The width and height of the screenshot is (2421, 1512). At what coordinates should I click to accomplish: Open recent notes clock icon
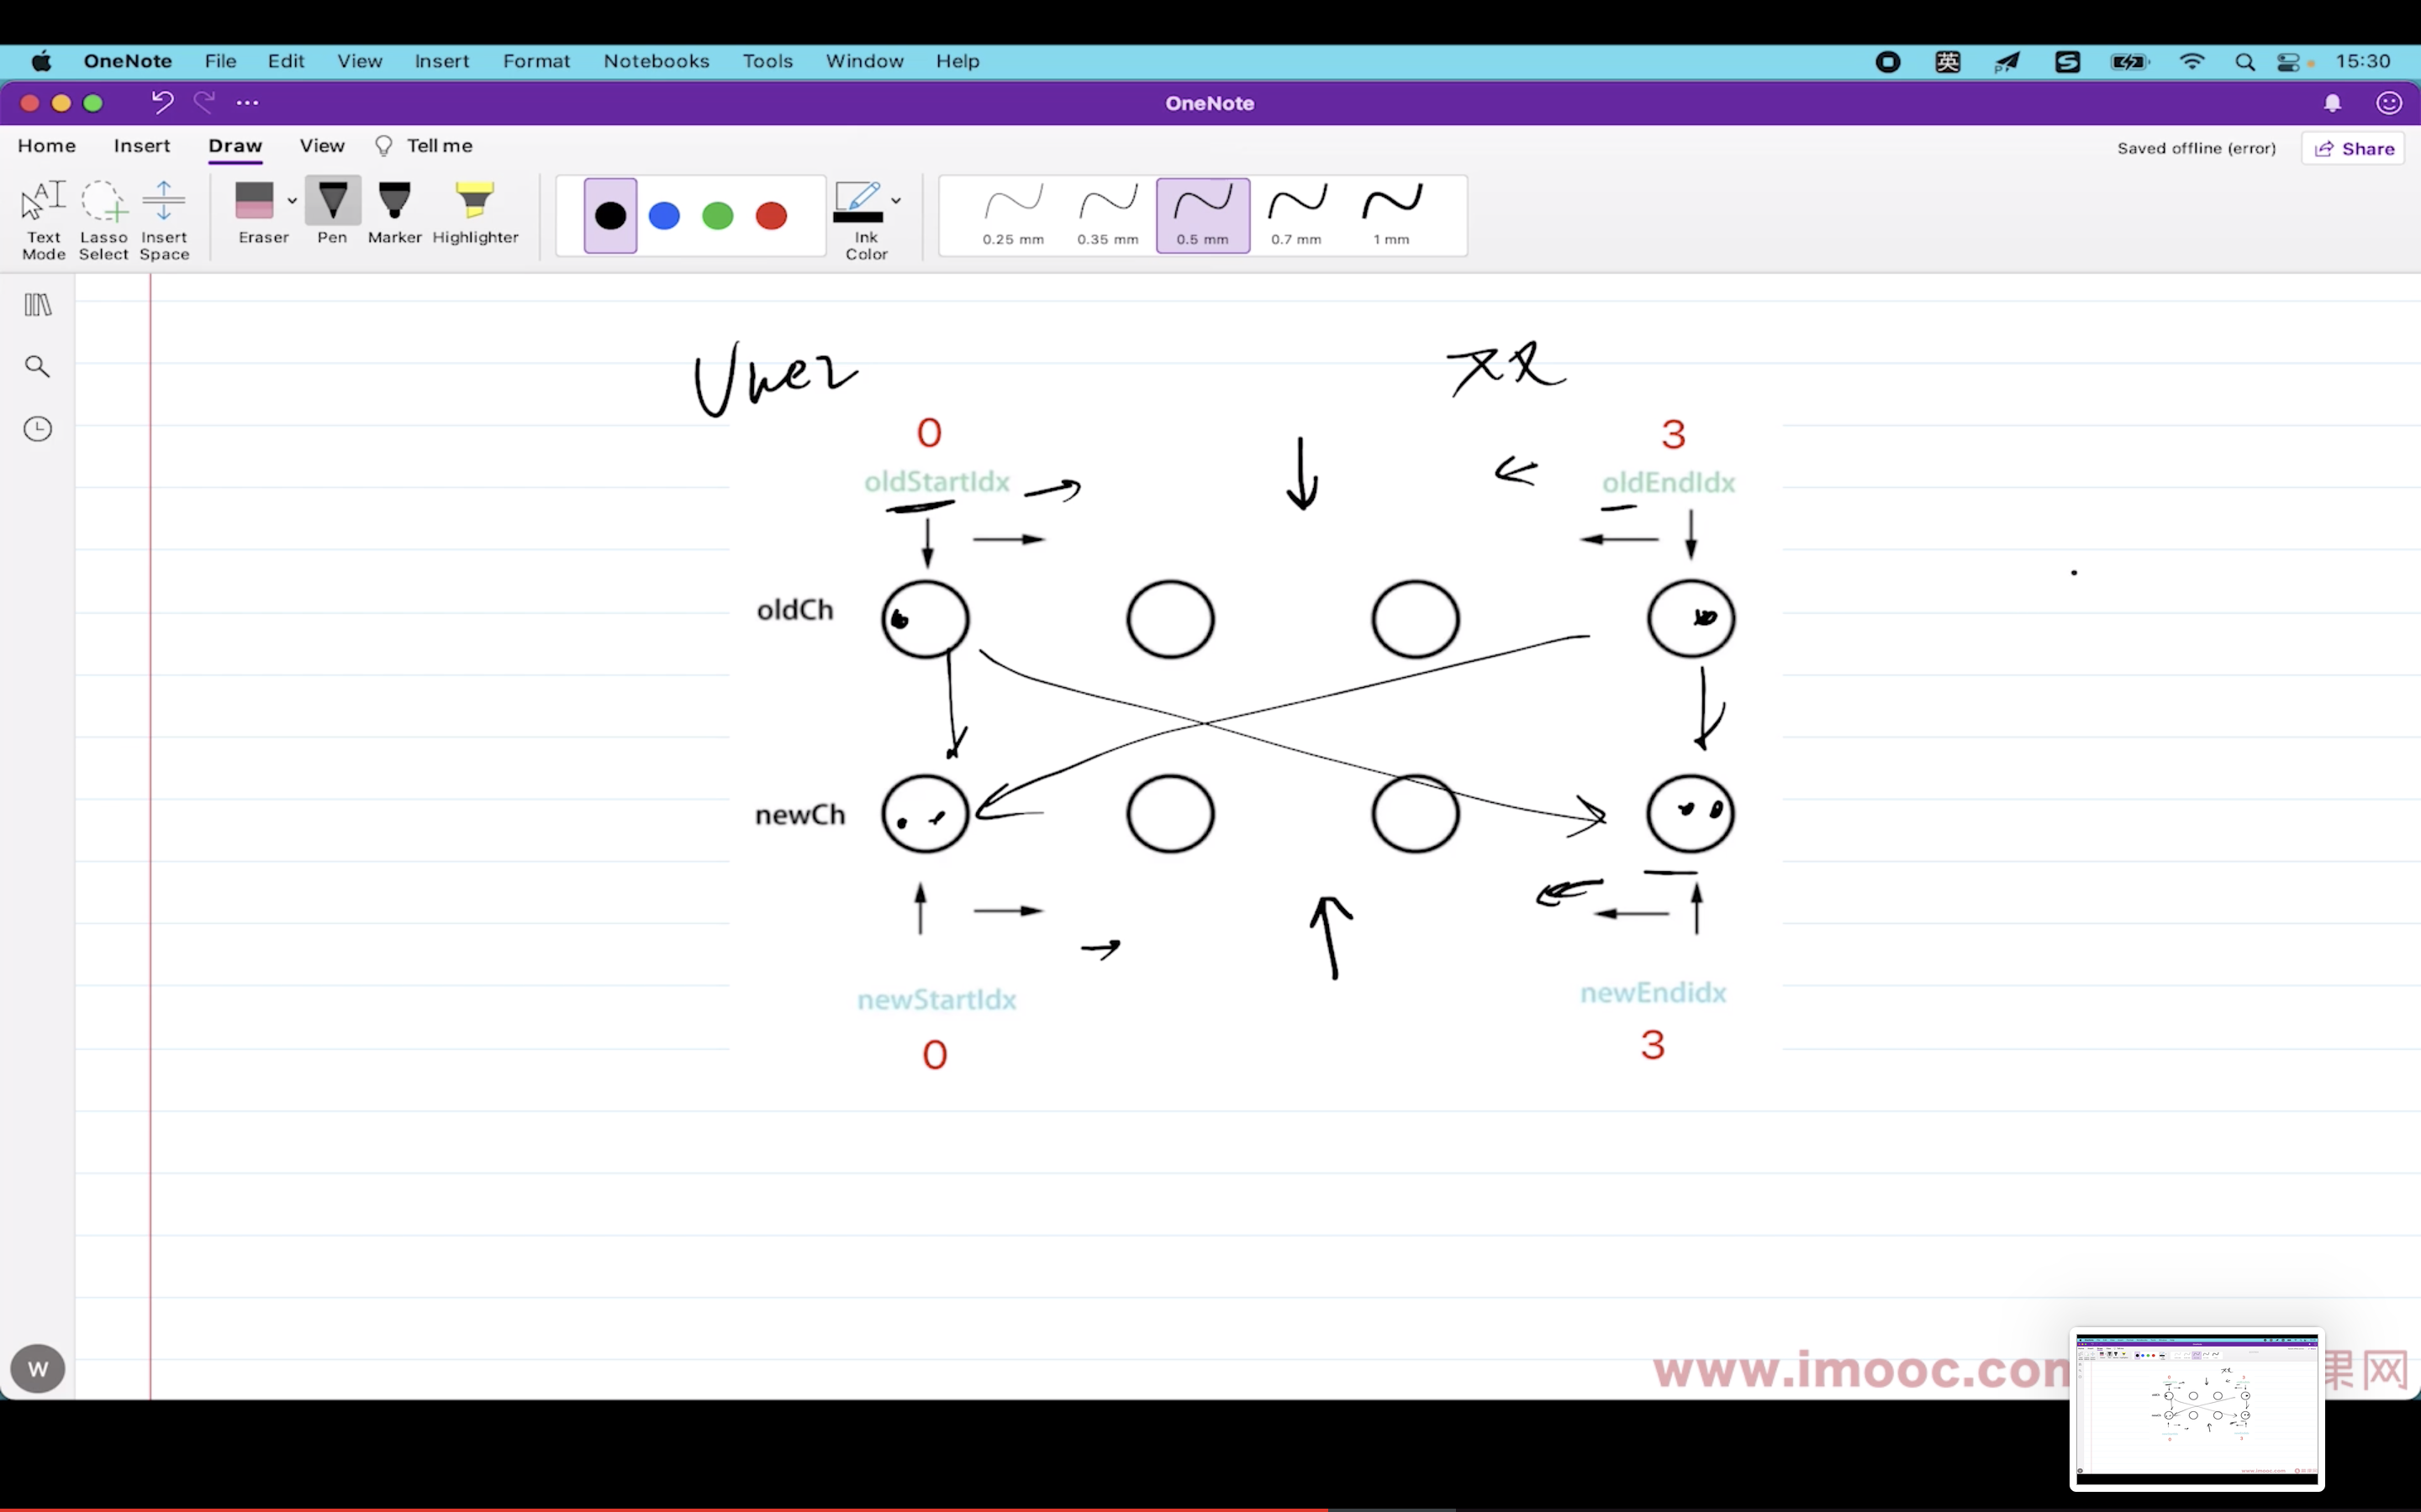[38, 429]
